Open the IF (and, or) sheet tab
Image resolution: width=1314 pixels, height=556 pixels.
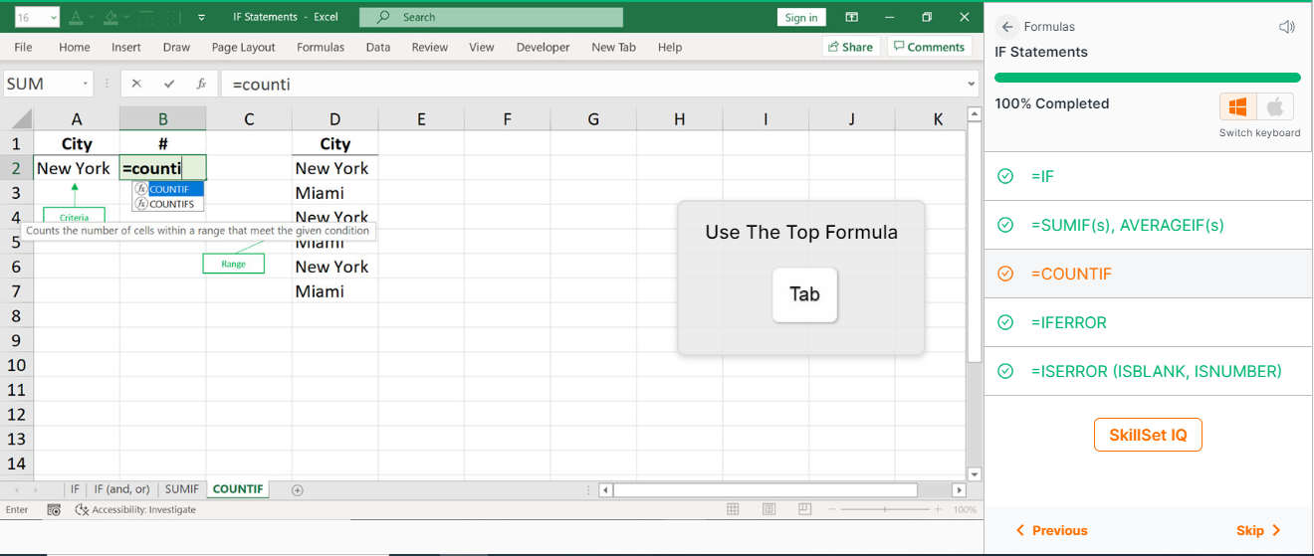[121, 489]
